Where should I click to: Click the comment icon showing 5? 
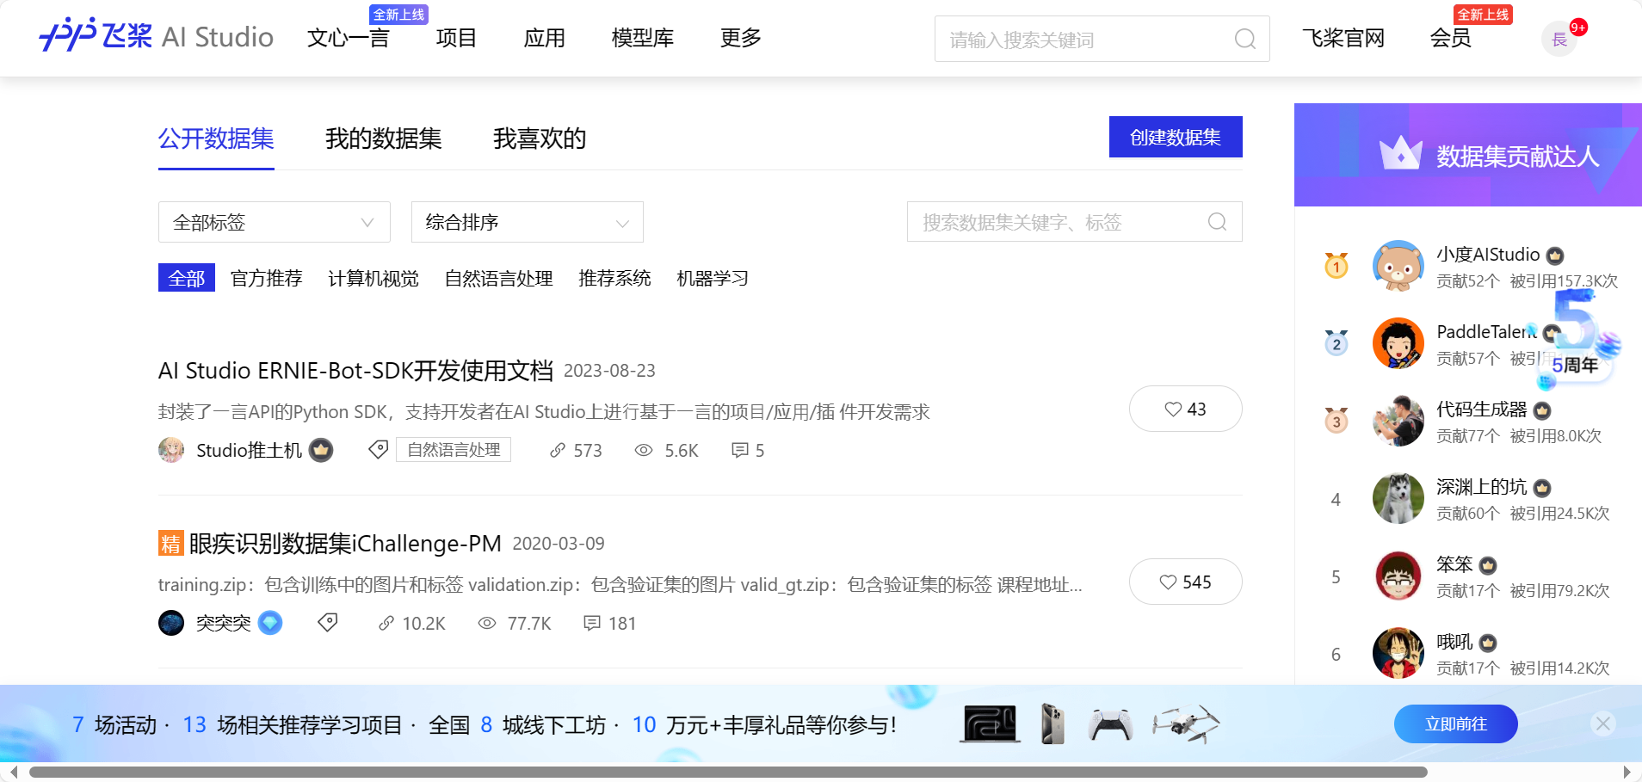tap(739, 450)
